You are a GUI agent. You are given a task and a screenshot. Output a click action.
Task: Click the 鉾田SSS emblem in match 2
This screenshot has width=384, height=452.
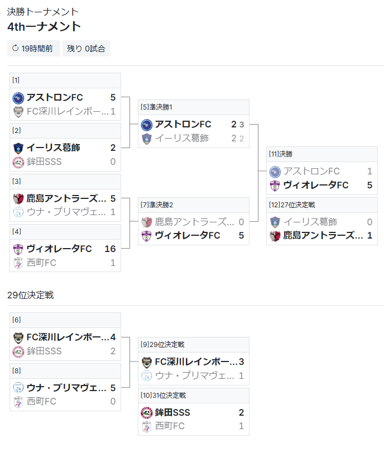click(x=18, y=162)
